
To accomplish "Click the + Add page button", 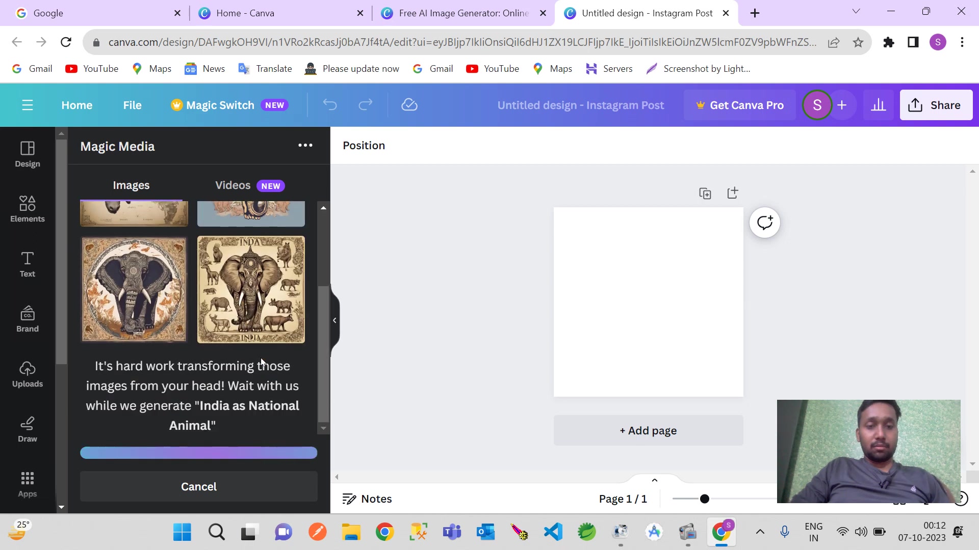I will 648,431.
